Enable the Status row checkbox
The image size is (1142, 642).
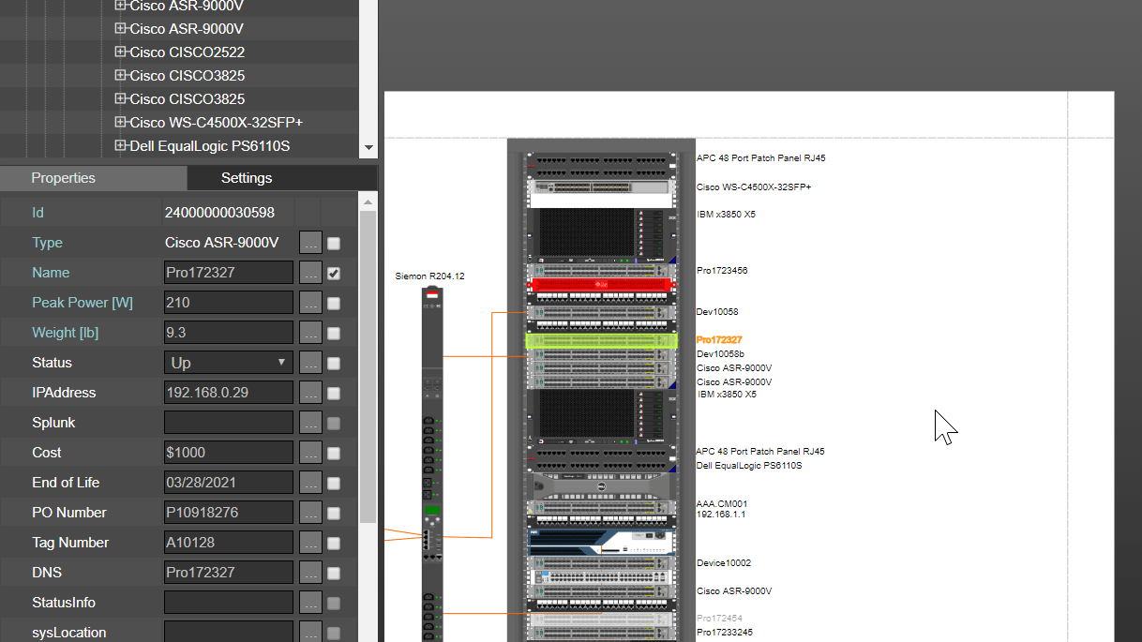(334, 364)
